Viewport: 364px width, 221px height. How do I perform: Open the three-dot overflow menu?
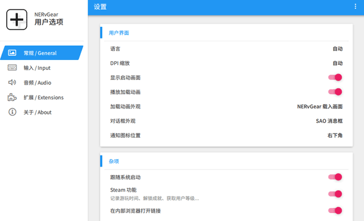click(x=355, y=7)
